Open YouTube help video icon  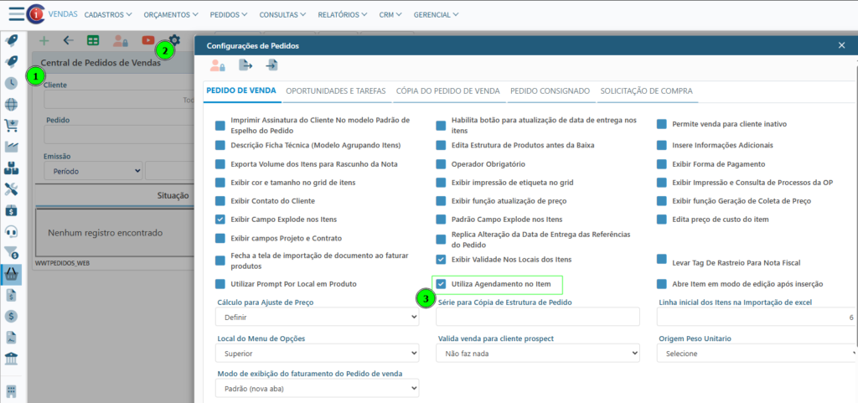[147, 40]
